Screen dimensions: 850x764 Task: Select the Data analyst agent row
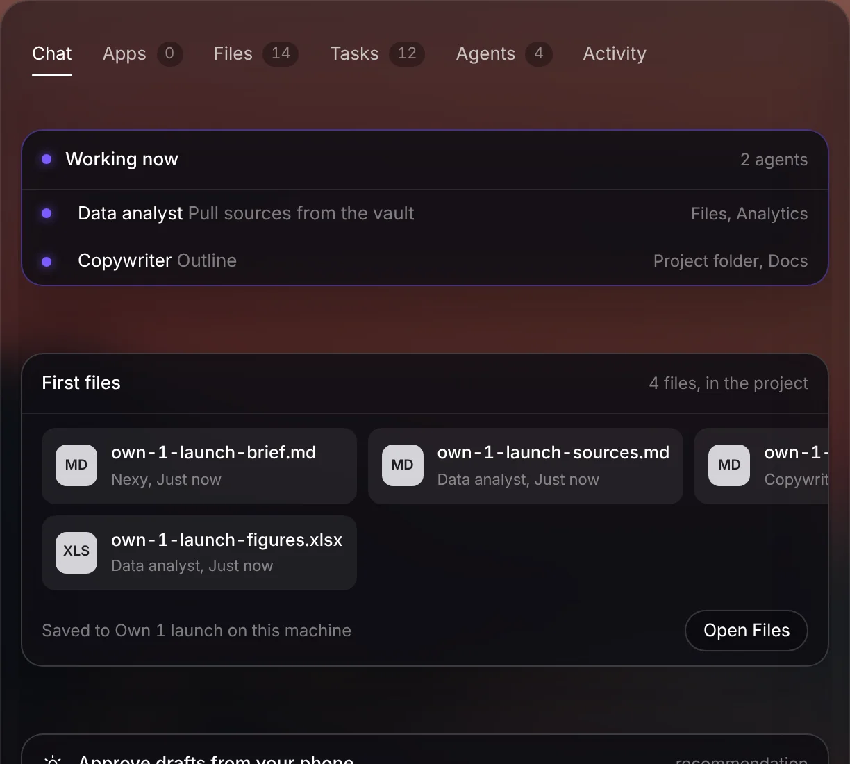click(x=425, y=213)
